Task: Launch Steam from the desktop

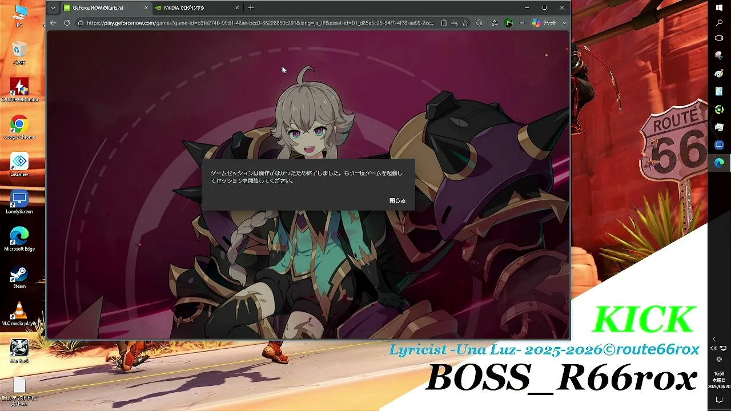Action: [x=19, y=277]
